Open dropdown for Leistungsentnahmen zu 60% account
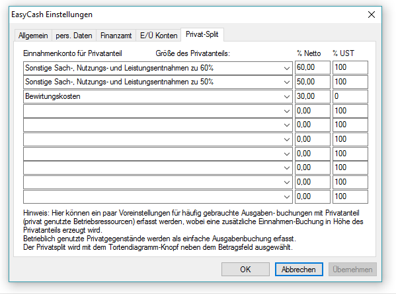396x294 pixels. click(x=287, y=68)
